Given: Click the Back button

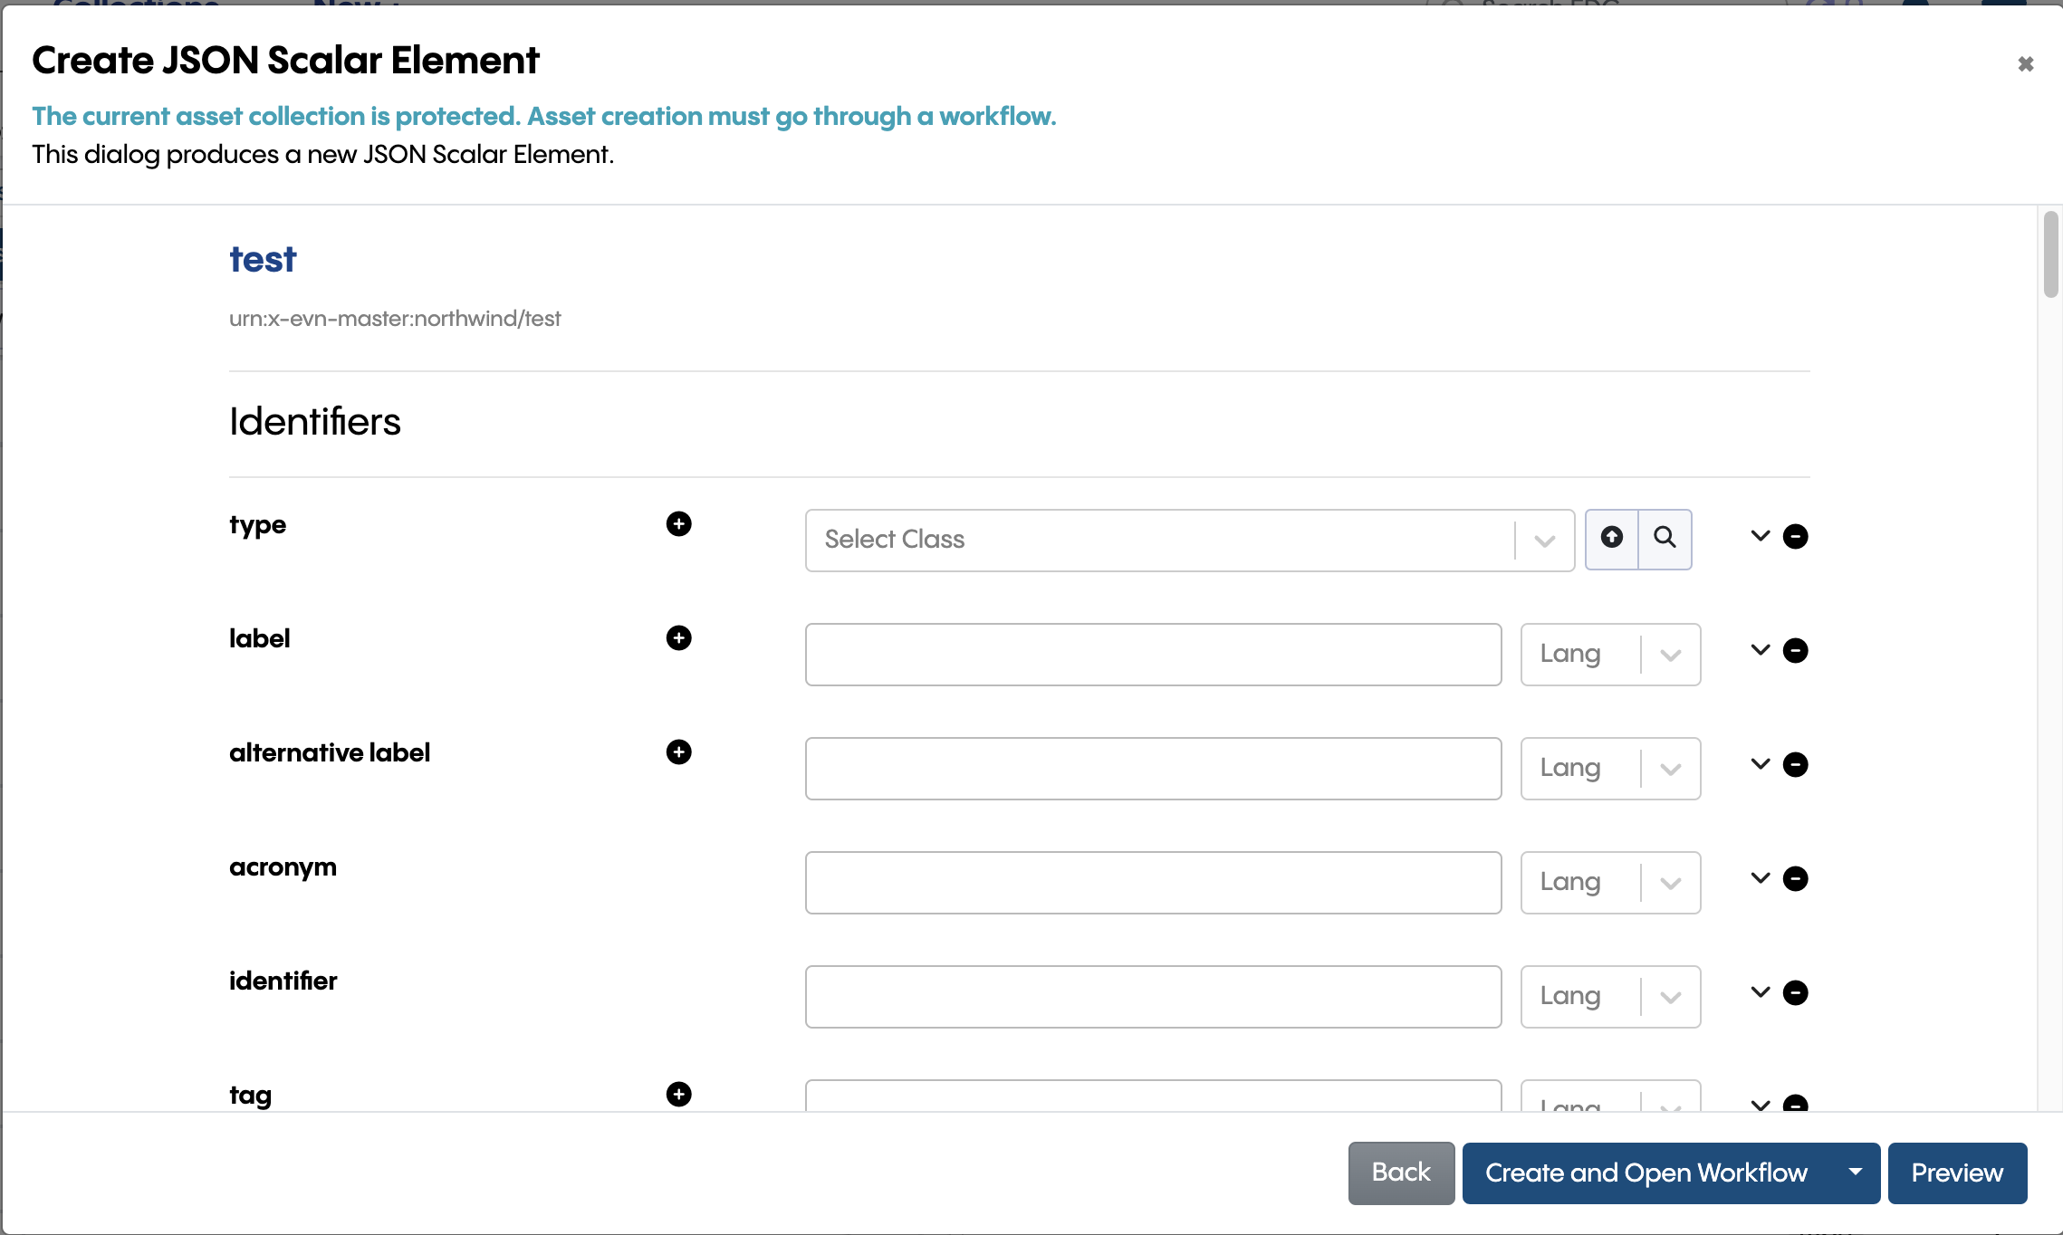Looking at the screenshot, I should pos(1401,1173).
